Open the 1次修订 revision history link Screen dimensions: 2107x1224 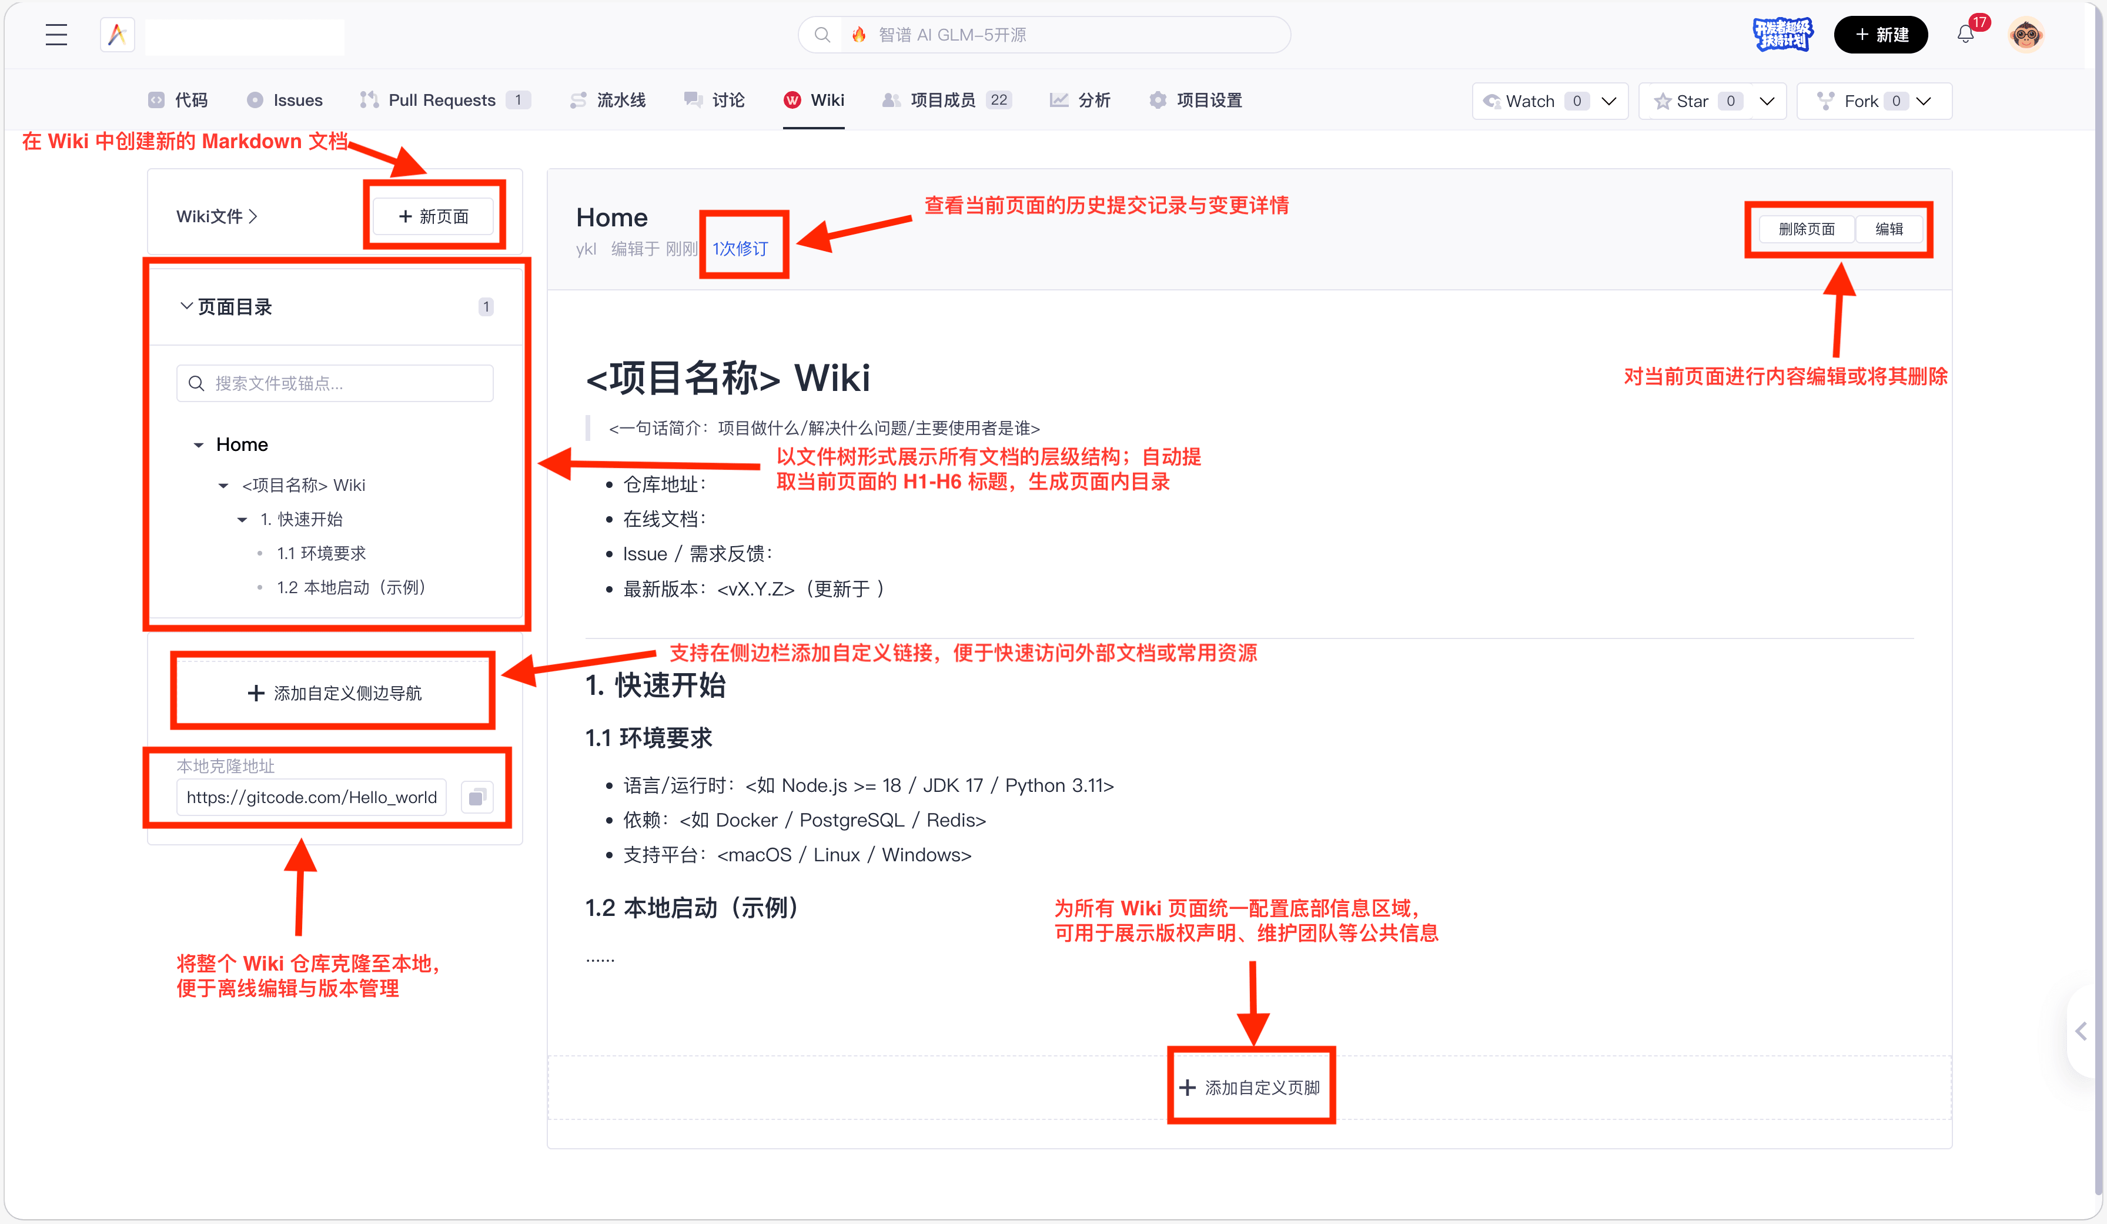(x=741, y=248)
